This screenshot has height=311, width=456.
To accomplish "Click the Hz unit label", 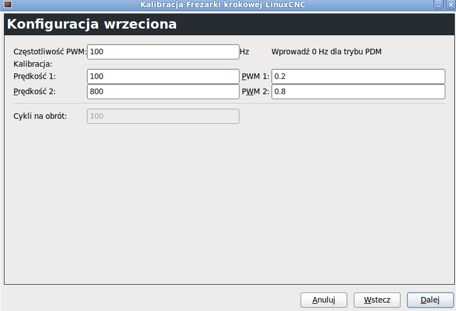I will click(245, 52).
